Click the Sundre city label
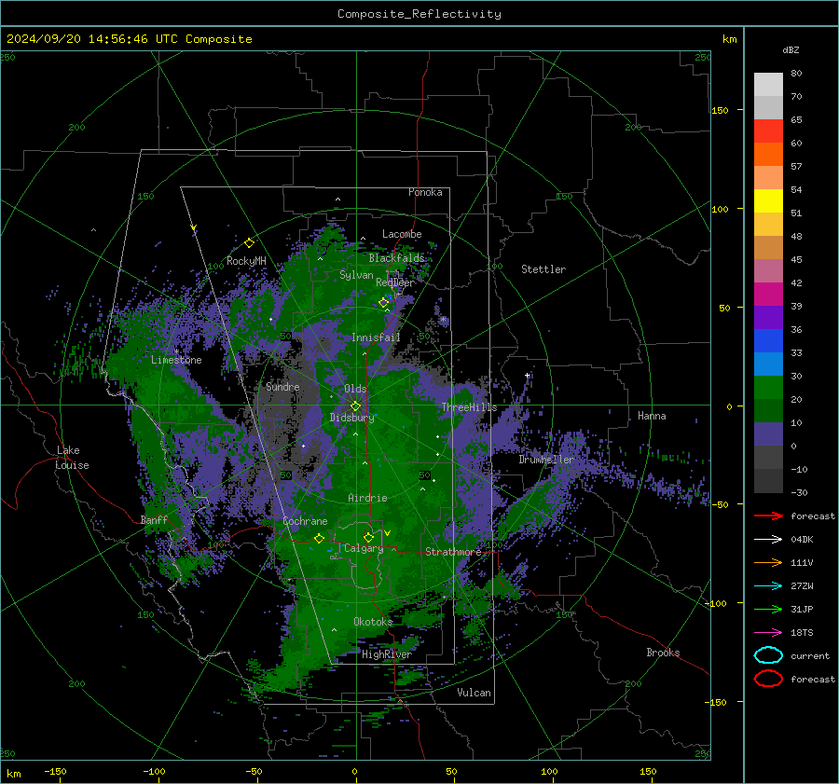Viewport: 839px width, 784px height. 282,386
